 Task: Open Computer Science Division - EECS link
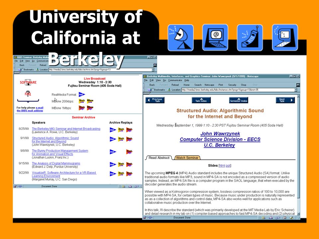click(220, 139)
